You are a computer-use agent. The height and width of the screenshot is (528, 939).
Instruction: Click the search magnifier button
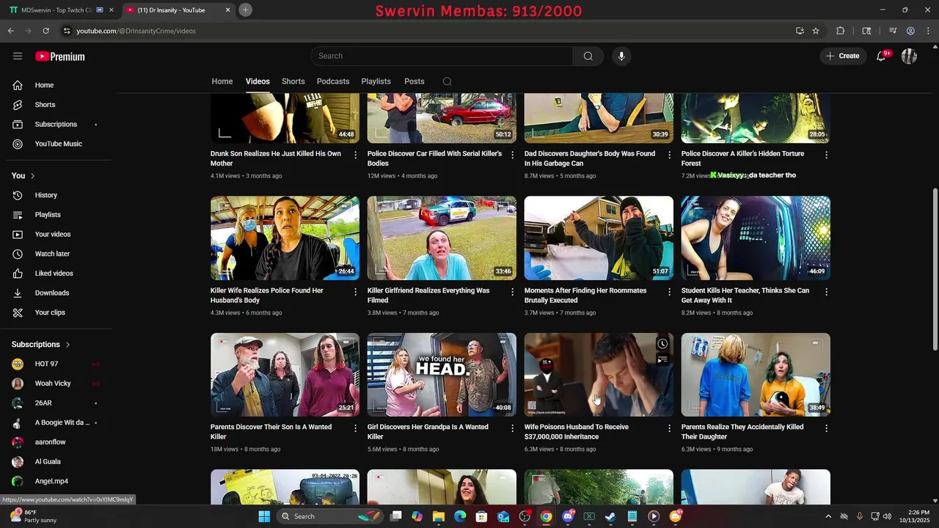coord(588,56)
